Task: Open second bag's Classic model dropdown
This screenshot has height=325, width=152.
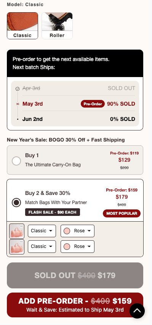Action: coord(42,246)
